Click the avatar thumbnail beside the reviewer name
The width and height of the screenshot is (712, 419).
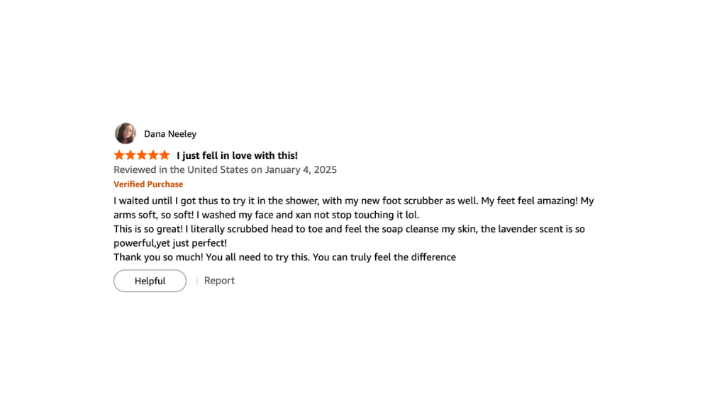(x=126, y=133)
